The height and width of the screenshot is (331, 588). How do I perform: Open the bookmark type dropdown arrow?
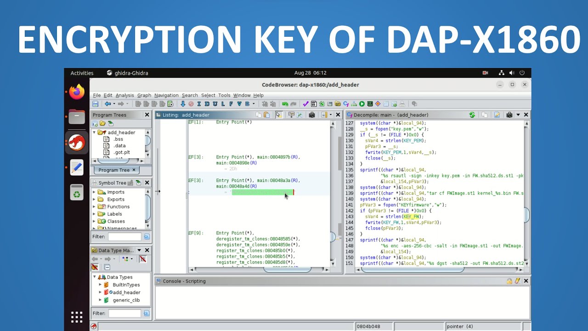coord(254,104)
